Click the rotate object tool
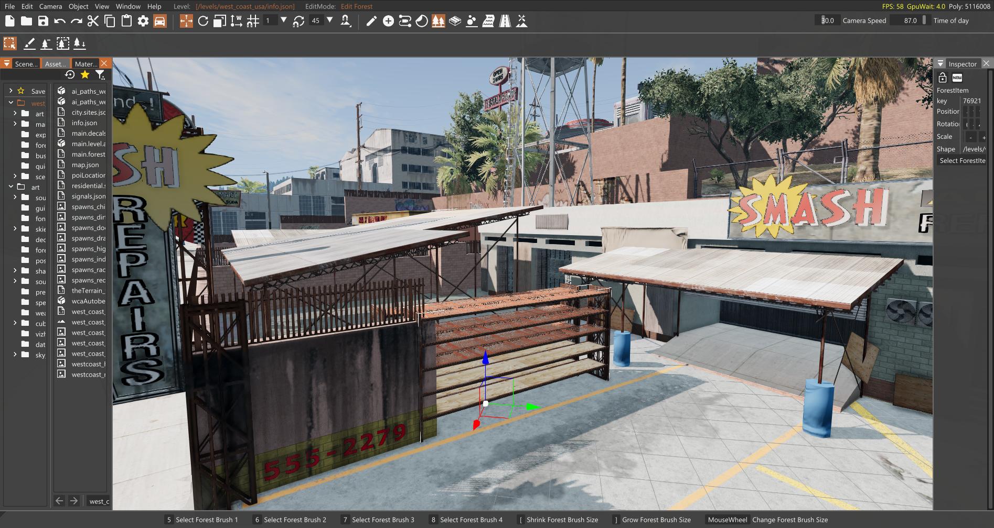Viewport: 994px width, 528px height. (x=203, y=21)
